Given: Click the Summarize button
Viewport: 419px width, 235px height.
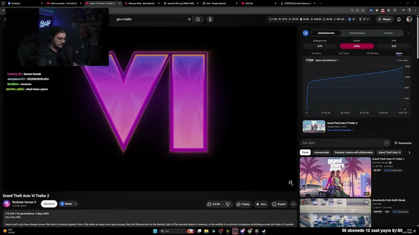Looking at the screenshot, I should pyautogui.click(x=403, y=143).
